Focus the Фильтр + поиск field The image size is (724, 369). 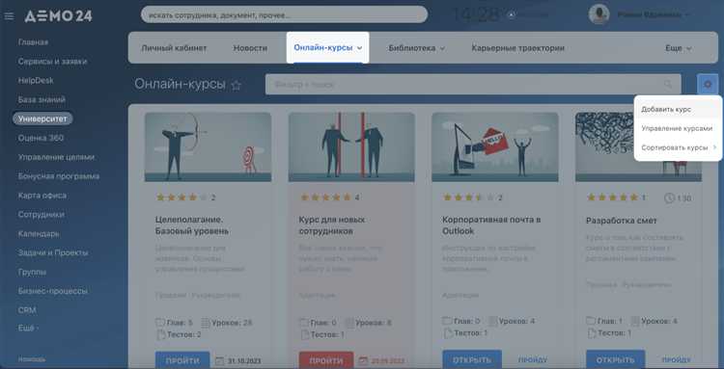coord(473,85)
